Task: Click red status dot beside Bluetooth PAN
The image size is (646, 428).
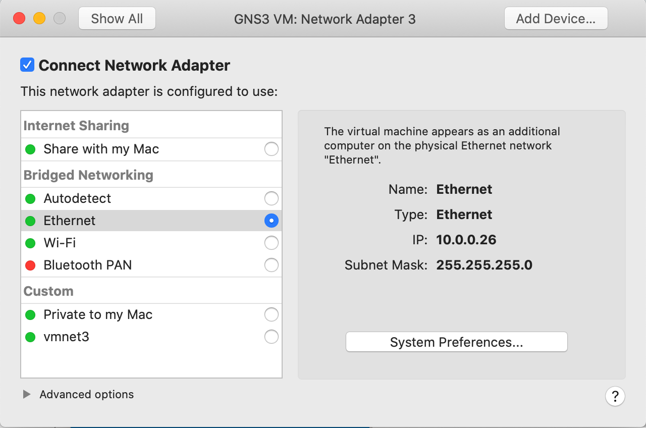Action: (30, 265)
